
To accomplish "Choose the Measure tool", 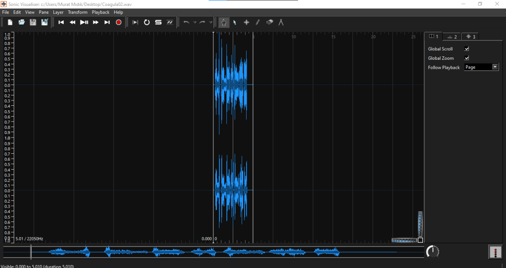I will pyautogui.click(x=281, y=22).
